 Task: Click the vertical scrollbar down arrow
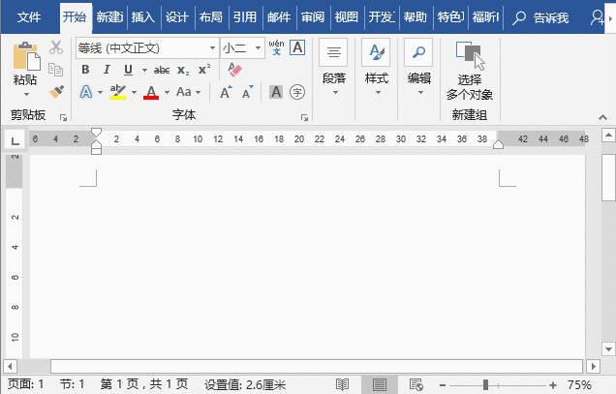[x=608, y=349]
